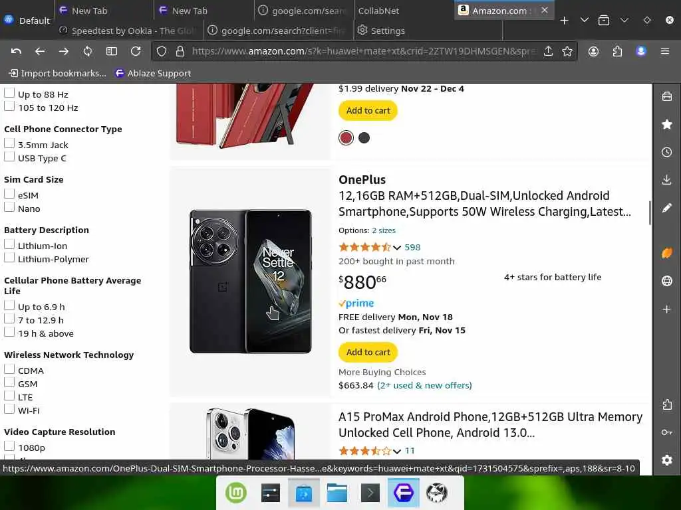Open the sidebar globe icon
The width and height of the screenshot is (681, 510).
pos(667,281)
